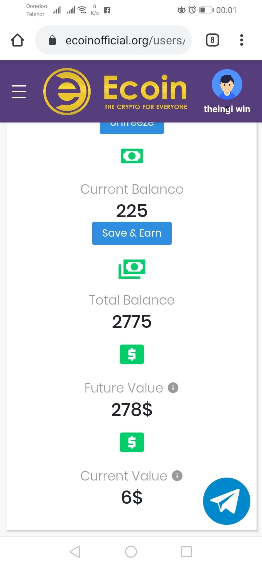
Task: Tap the user avatar picture
Action: point(227,84)
